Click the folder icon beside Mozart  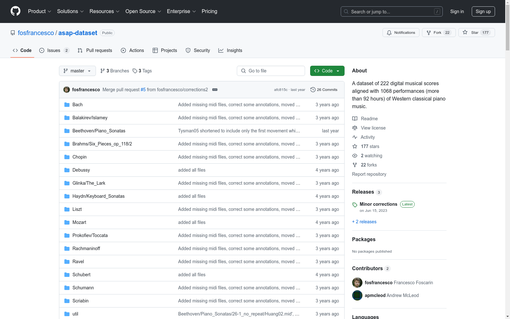(x=67, y=222)
